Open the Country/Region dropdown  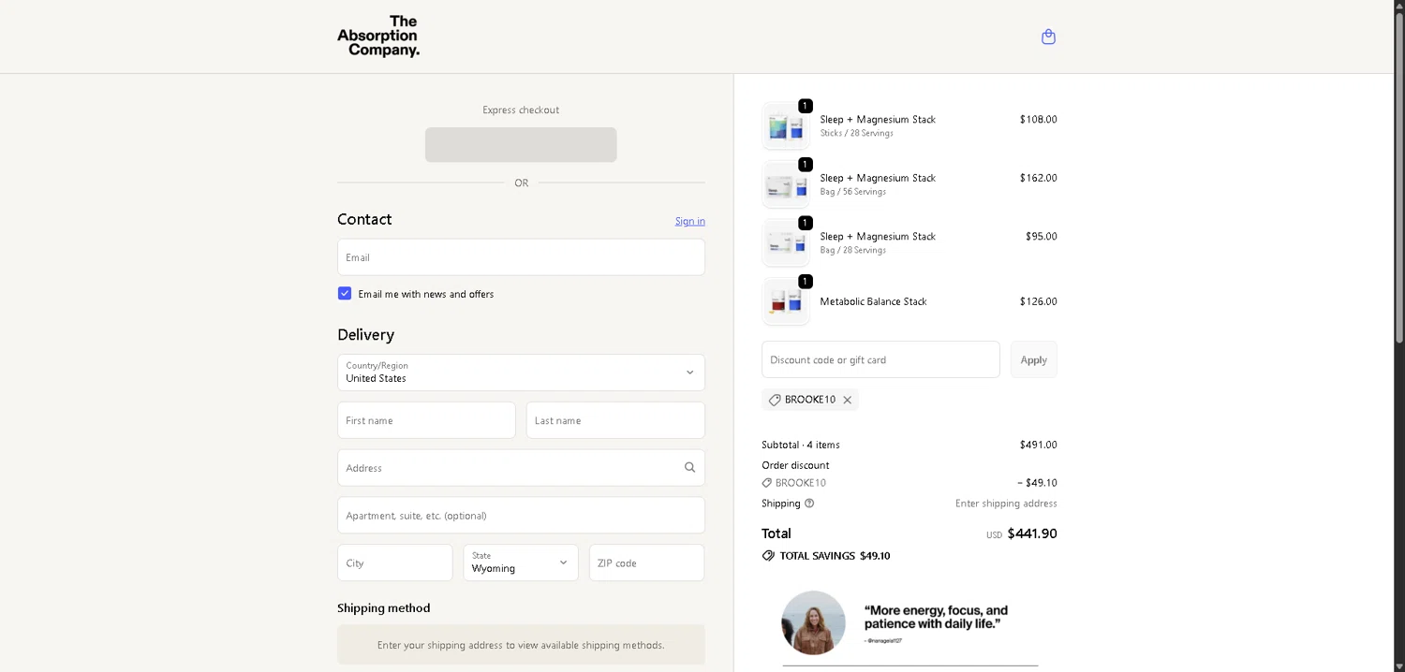tap(521, 373)
